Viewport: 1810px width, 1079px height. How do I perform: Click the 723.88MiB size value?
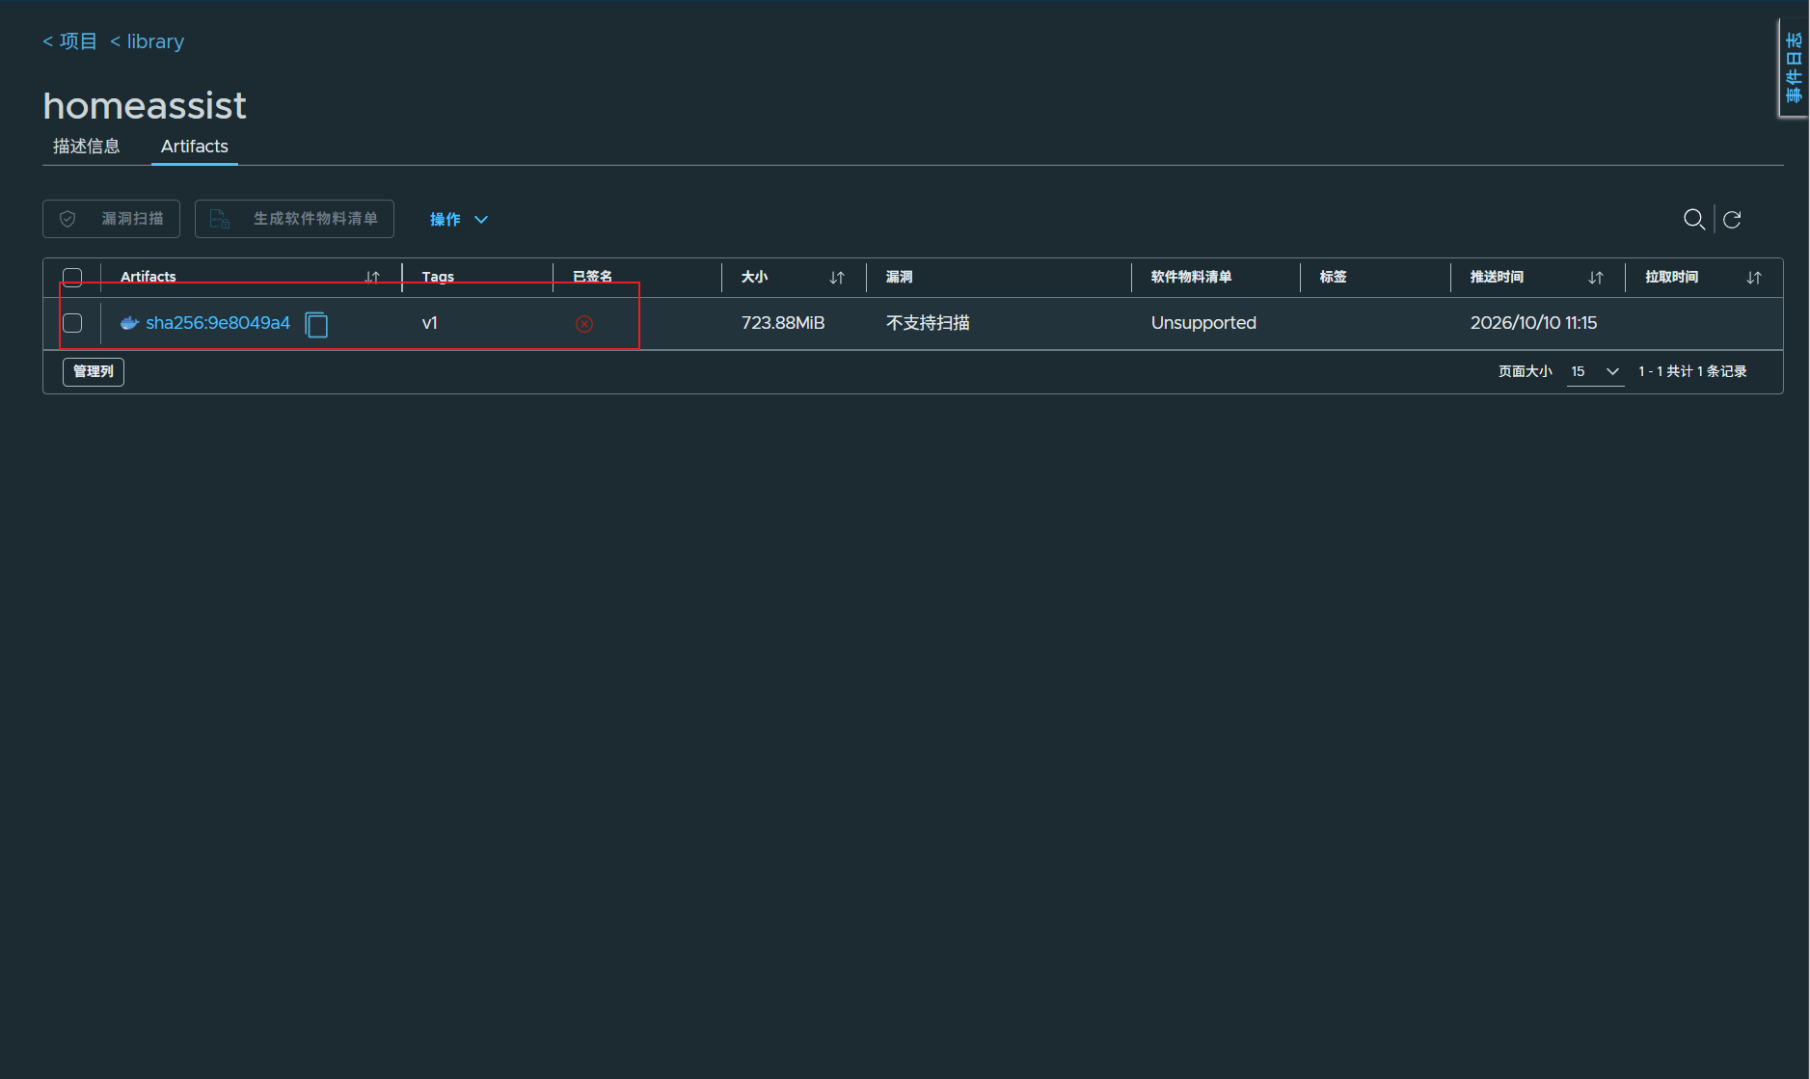point(783,323)
